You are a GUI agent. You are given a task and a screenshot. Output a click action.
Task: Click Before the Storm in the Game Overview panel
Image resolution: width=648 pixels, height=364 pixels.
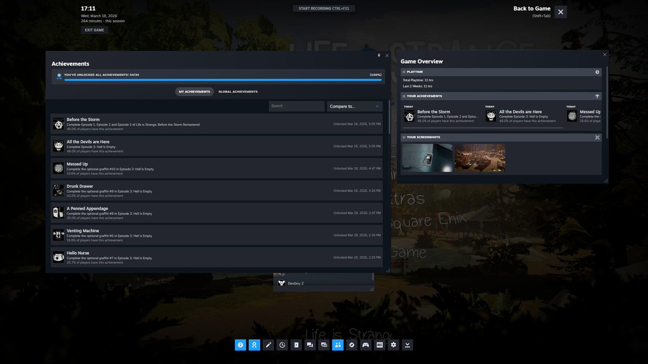[434, 112]
